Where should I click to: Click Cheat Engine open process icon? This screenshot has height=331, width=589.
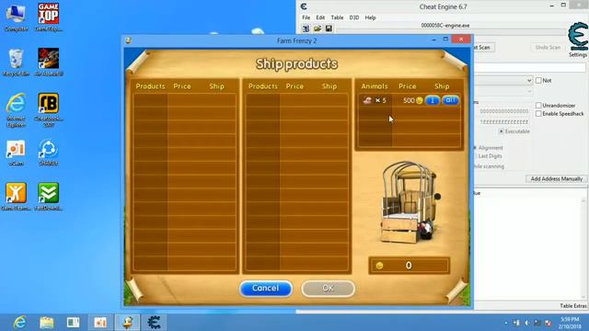tap(306, 29)
